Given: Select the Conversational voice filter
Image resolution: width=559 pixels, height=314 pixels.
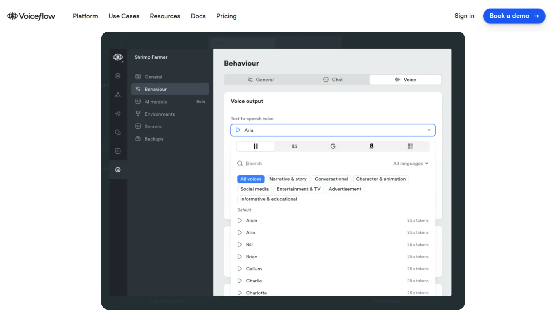Looking at the screenshot, I should [331, 179].
